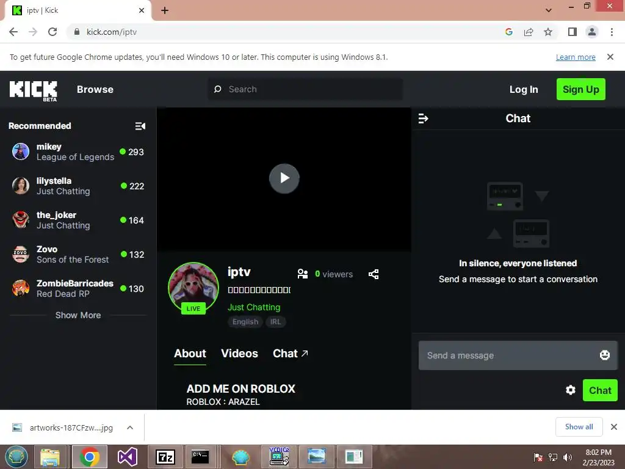Open lilystella's Just Chatting channel

pyautogui.click(x=78, y=186)
